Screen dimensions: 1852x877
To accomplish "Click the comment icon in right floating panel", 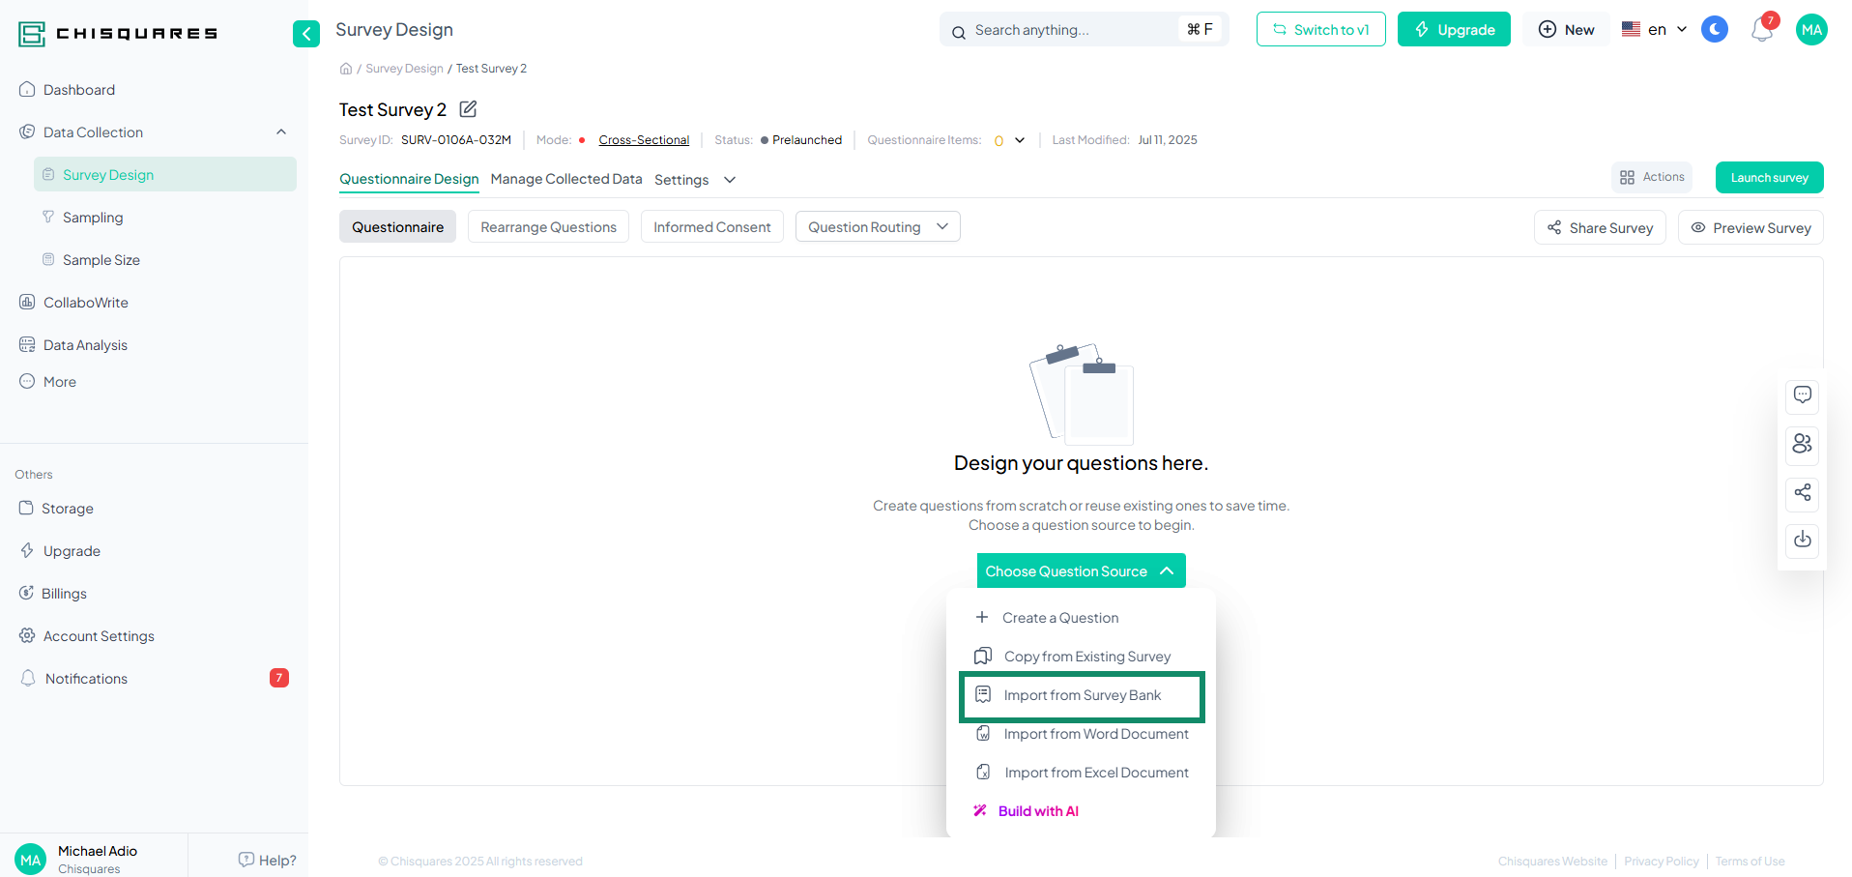I will (1802, 395).
